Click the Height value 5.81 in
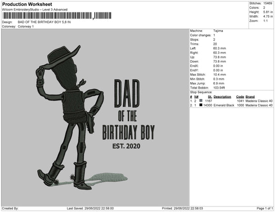This screenshot has width=275, height=212. [x=268, y=12]
